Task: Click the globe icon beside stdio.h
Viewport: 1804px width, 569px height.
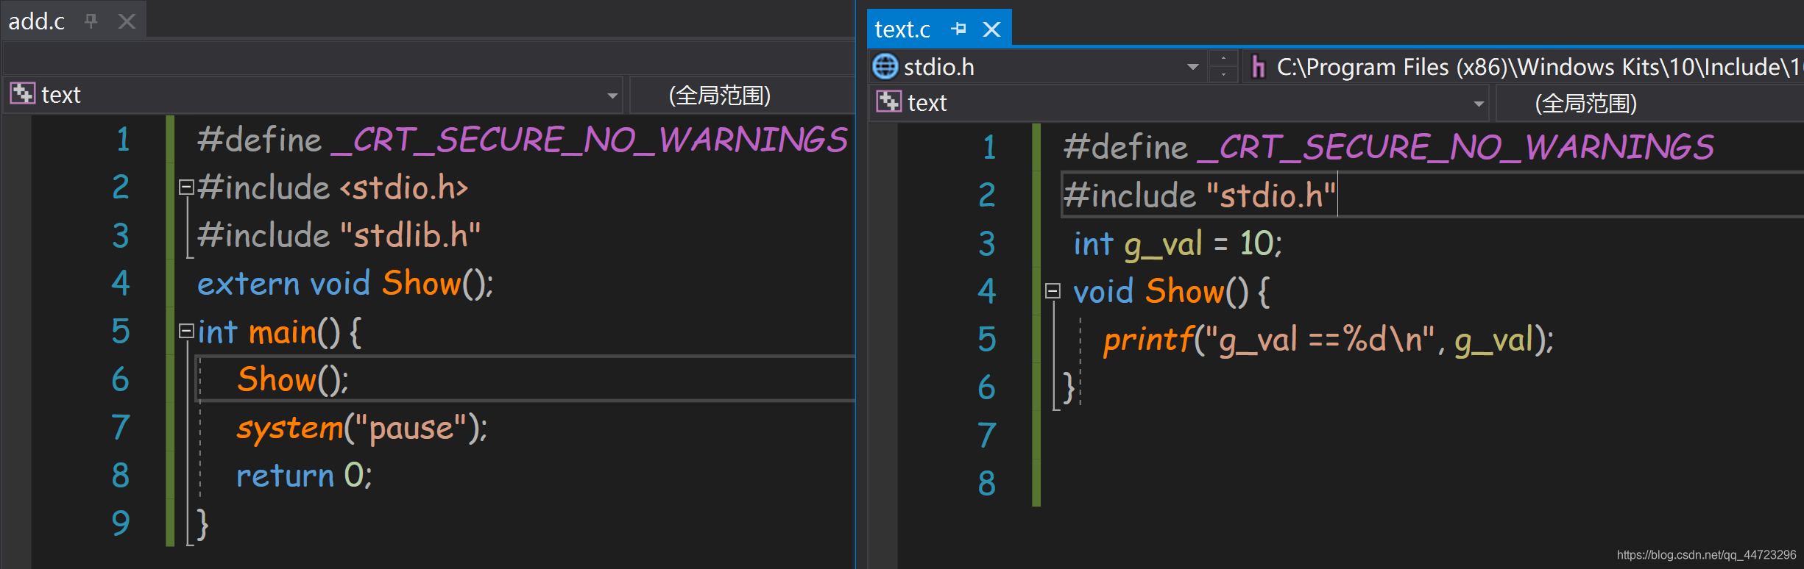Action: pos(885,66)
